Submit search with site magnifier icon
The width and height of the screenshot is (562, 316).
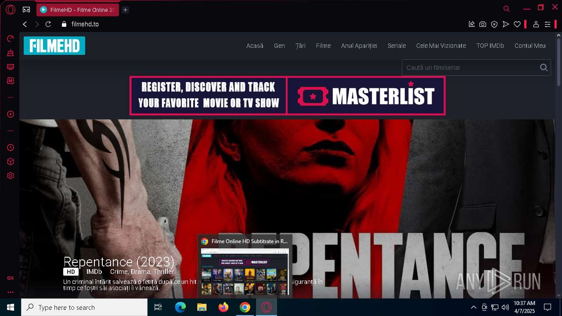coord(544,68)
